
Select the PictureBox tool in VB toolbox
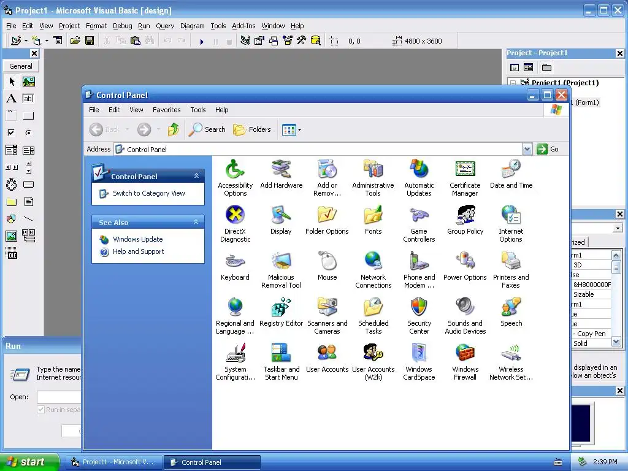28,82
